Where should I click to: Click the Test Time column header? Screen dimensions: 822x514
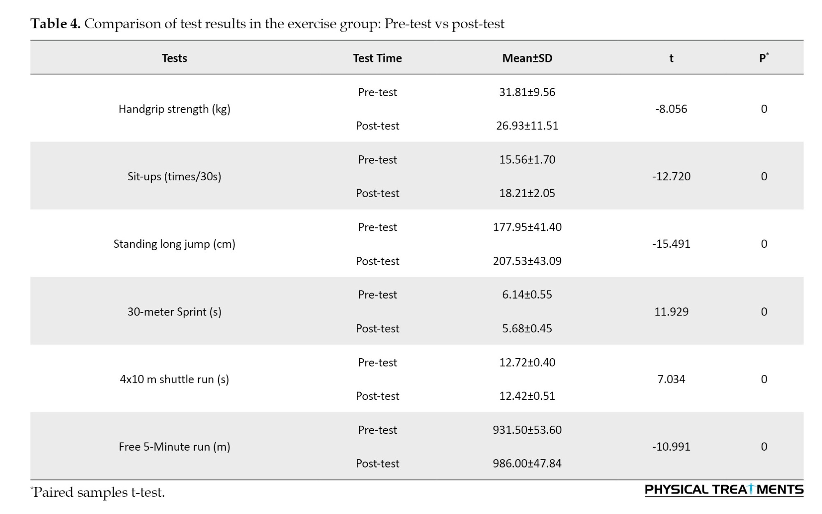pyautogui.click(x=377, y=58)
